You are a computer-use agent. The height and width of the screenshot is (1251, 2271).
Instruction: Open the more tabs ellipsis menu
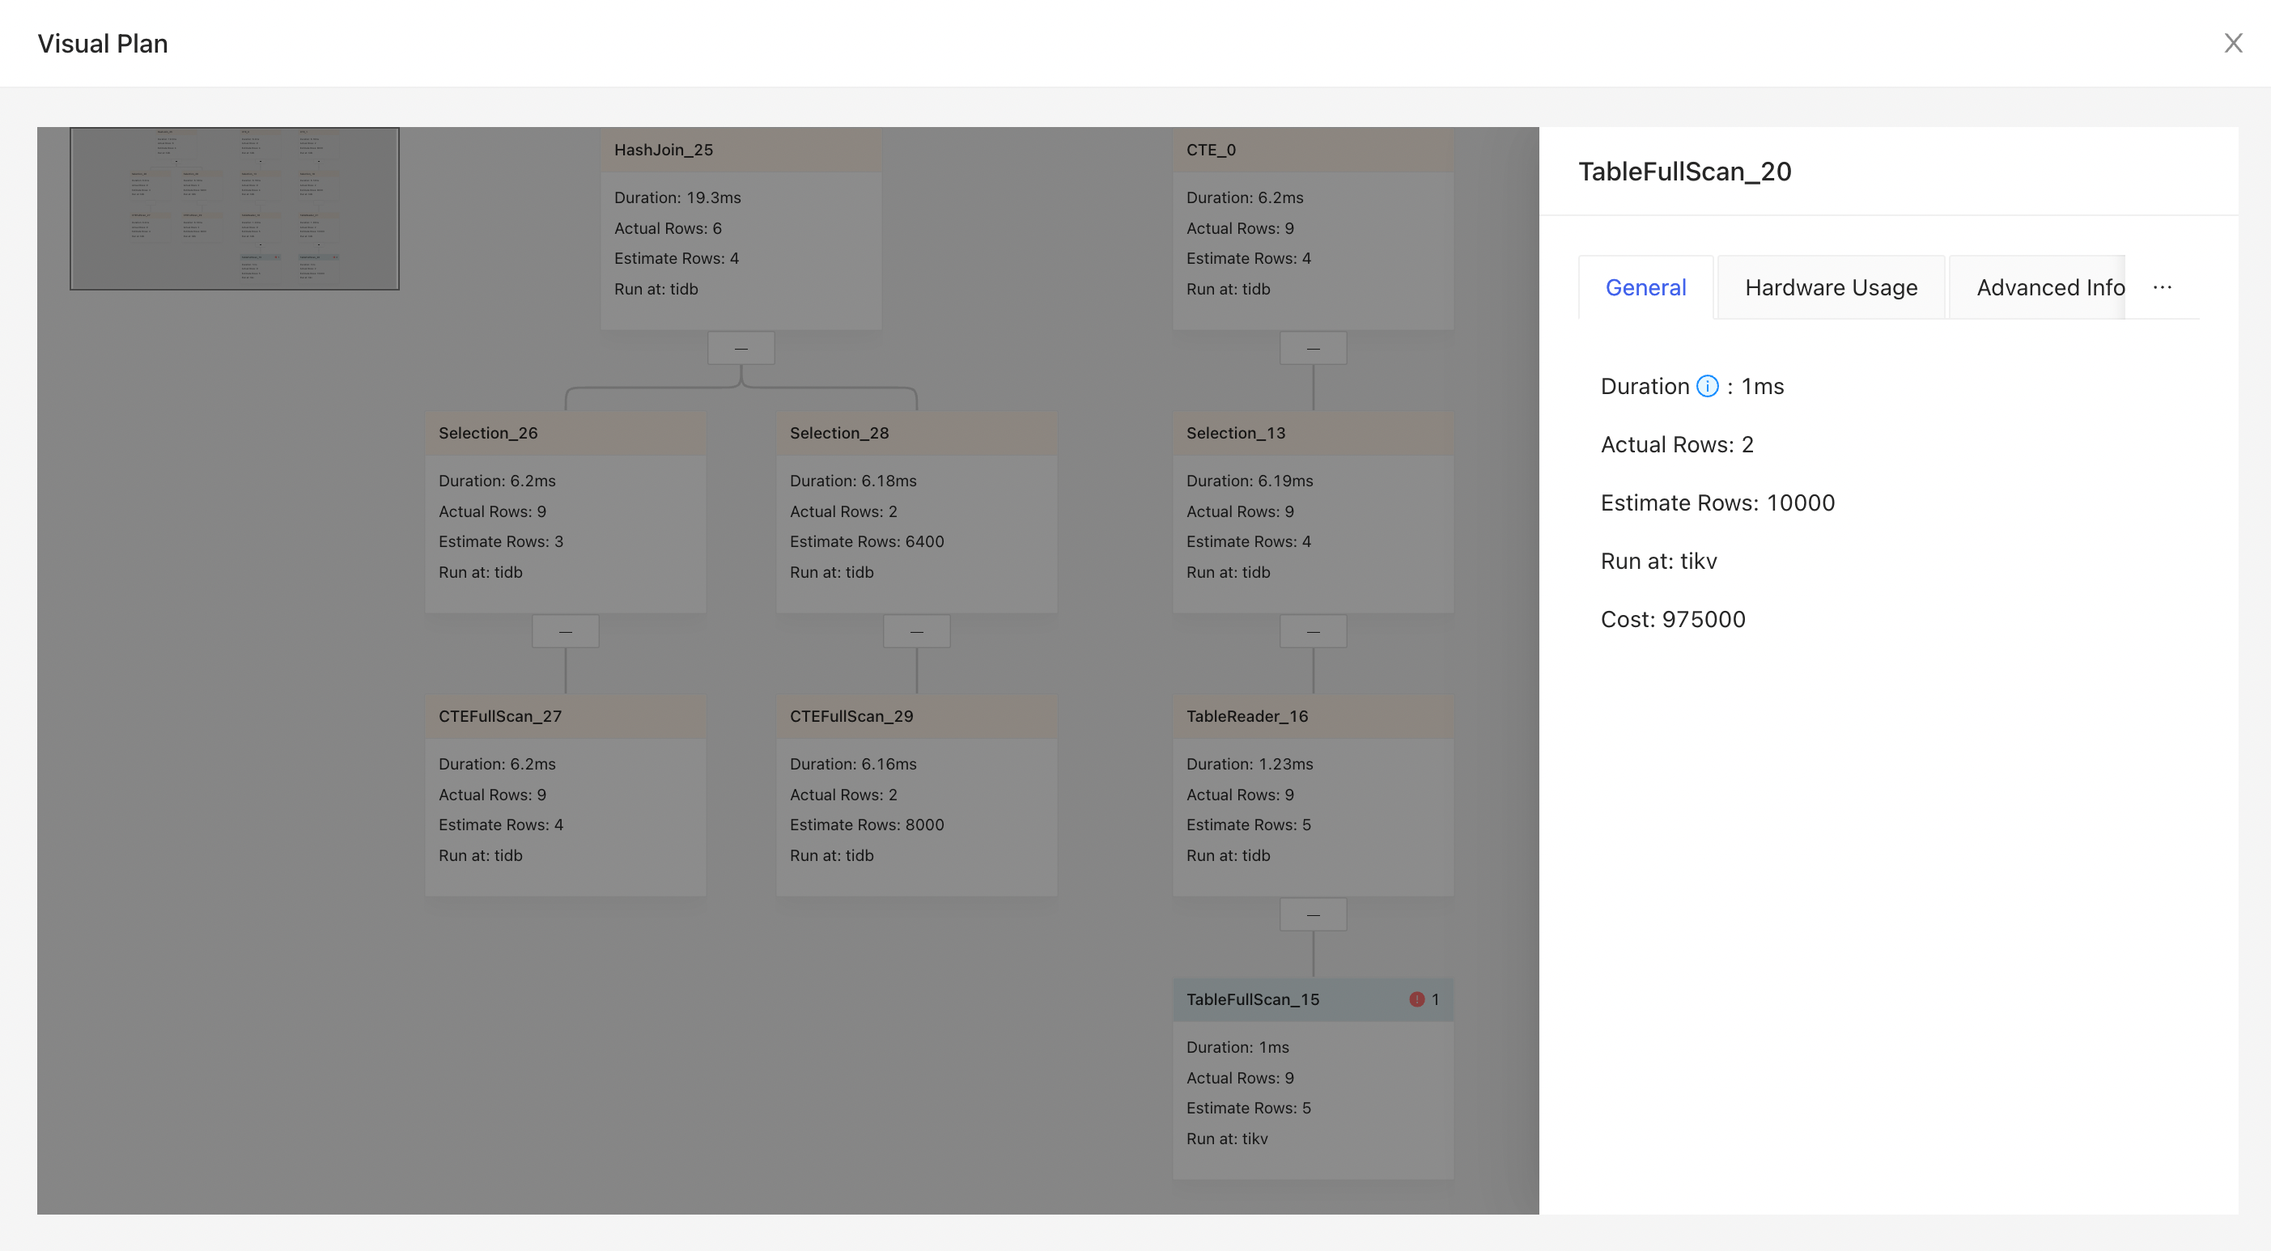coord(2162,287)
